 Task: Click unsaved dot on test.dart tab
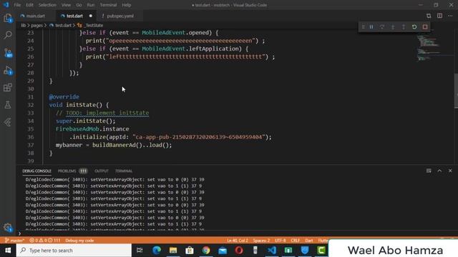[x=91, y=16]
